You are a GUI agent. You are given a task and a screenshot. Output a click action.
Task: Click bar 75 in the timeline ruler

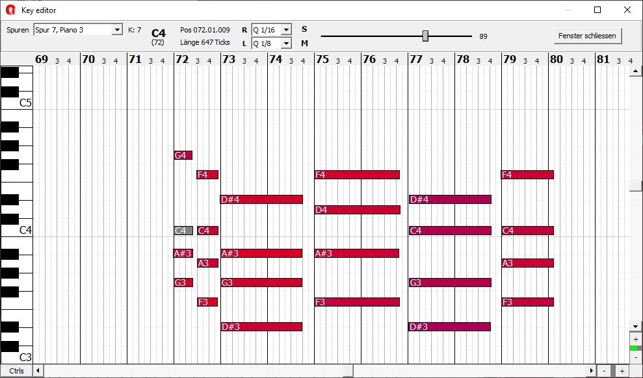click(x=322, y=60)
